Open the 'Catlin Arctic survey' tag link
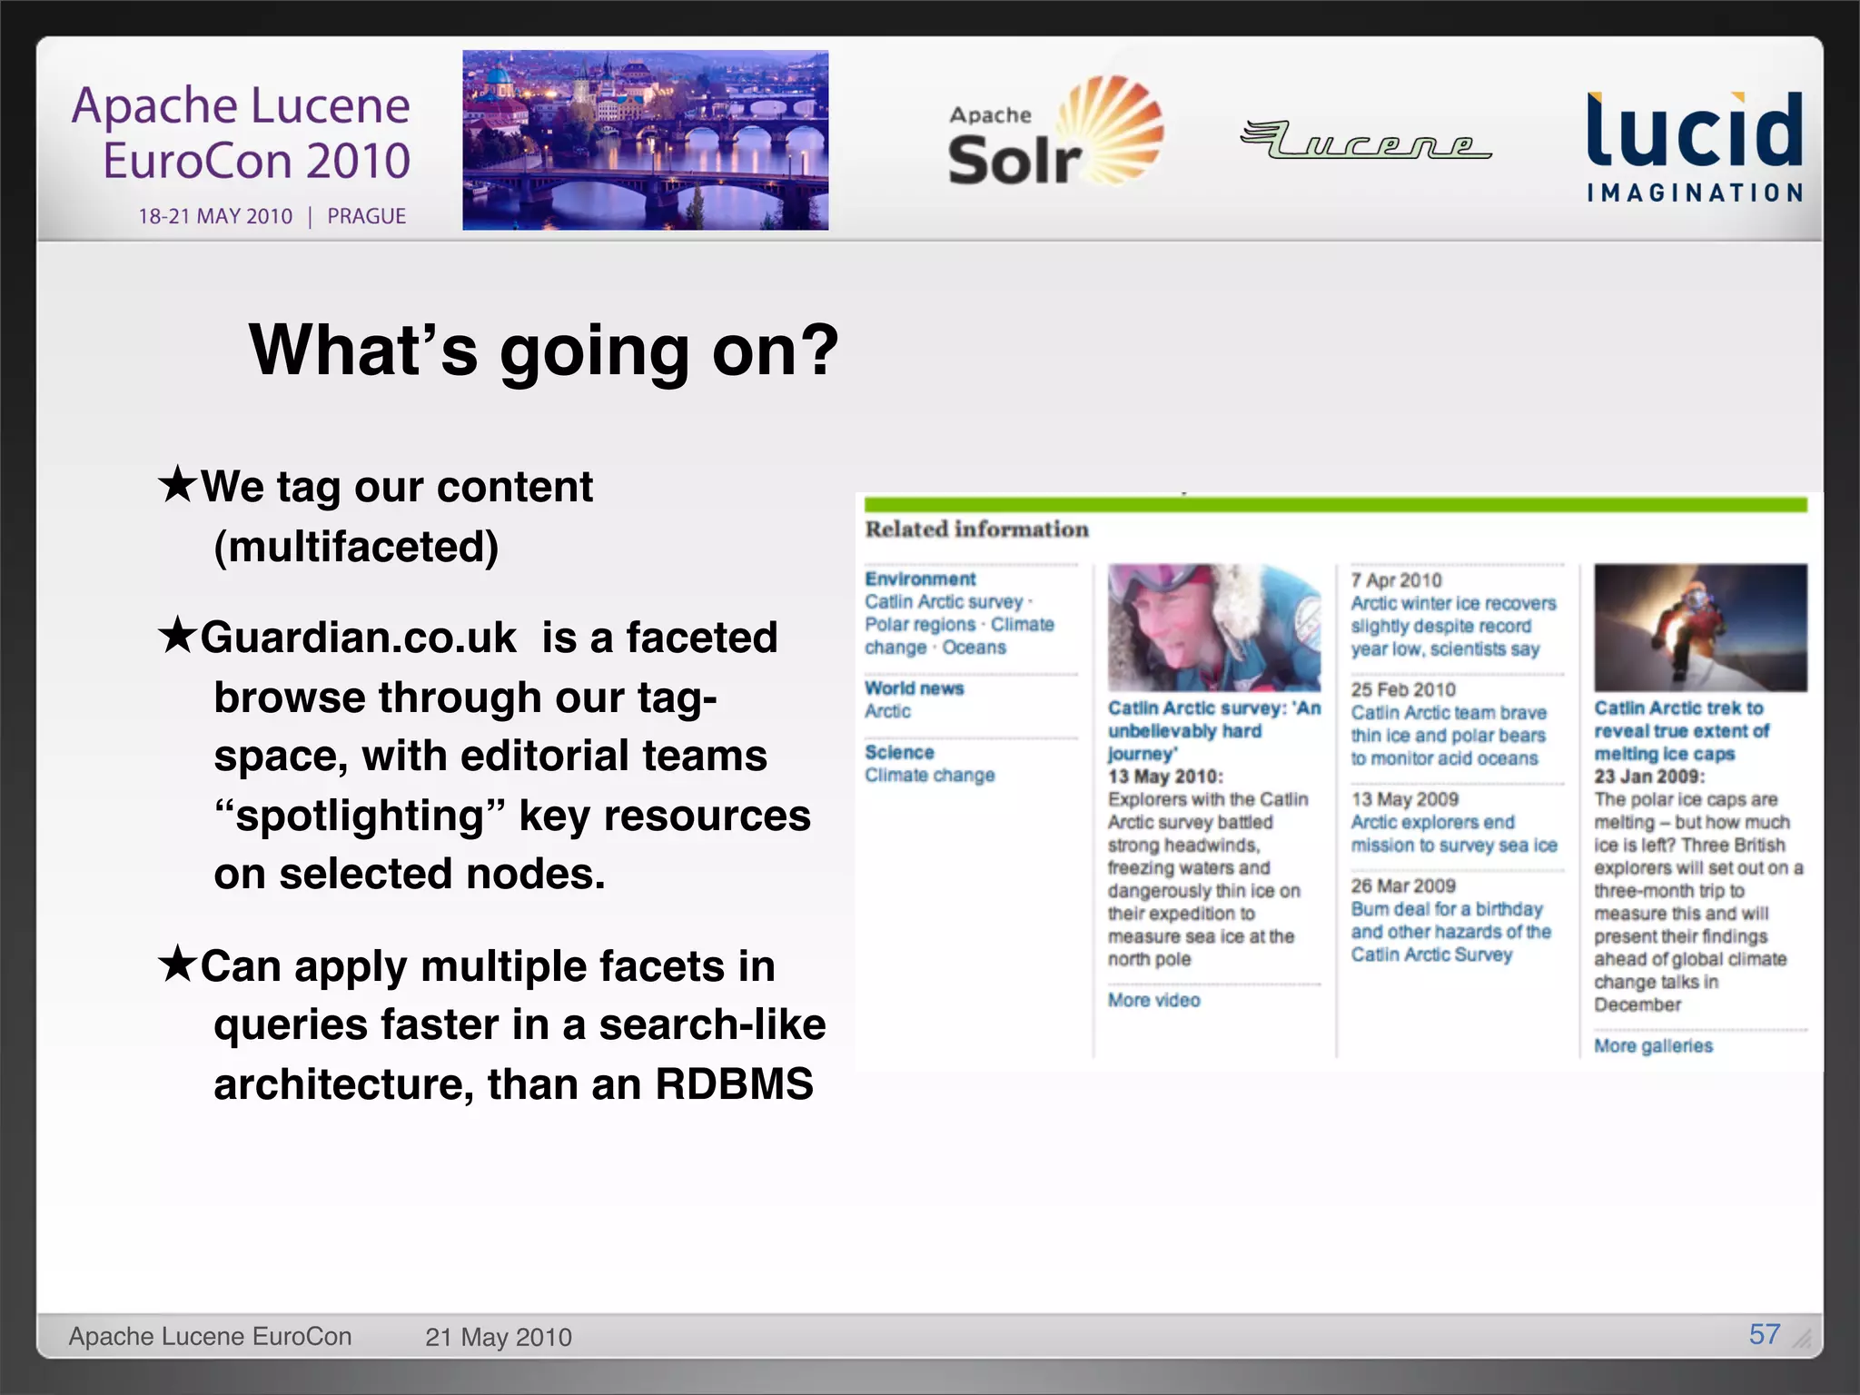The width and height of the screenshot is (1860, 1395). coord(944,601)
